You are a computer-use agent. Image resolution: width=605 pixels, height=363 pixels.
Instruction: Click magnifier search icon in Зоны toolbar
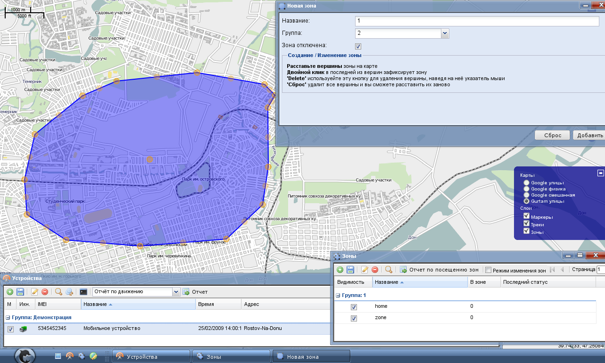click(x=389, y=270)
